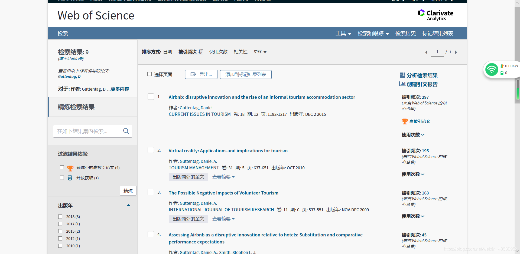
Task: Click the 导出... button
Action: 201,74
